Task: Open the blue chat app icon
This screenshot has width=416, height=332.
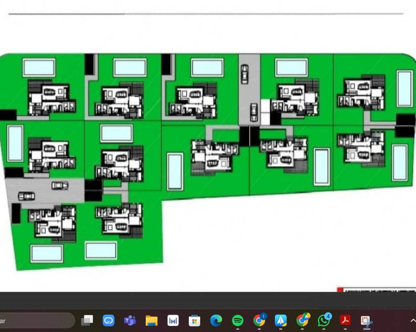Action: 108,321
